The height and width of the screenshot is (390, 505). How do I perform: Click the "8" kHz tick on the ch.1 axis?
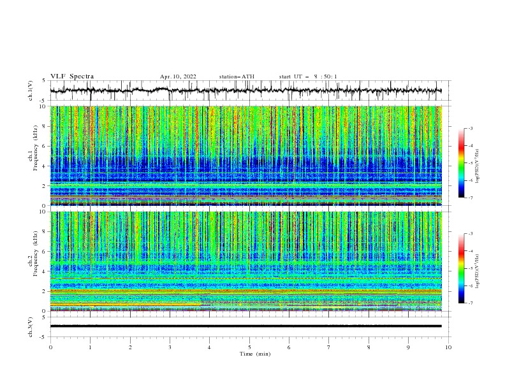click(45, 126)
